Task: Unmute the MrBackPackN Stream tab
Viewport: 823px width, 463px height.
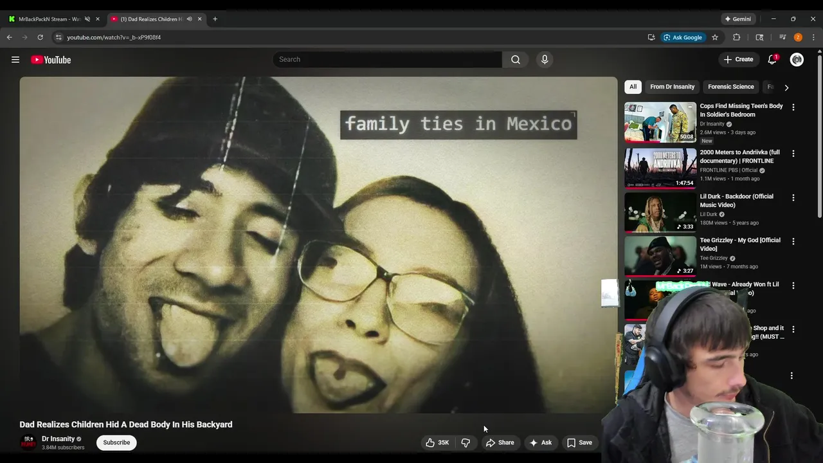Action: tap(87, 19)
